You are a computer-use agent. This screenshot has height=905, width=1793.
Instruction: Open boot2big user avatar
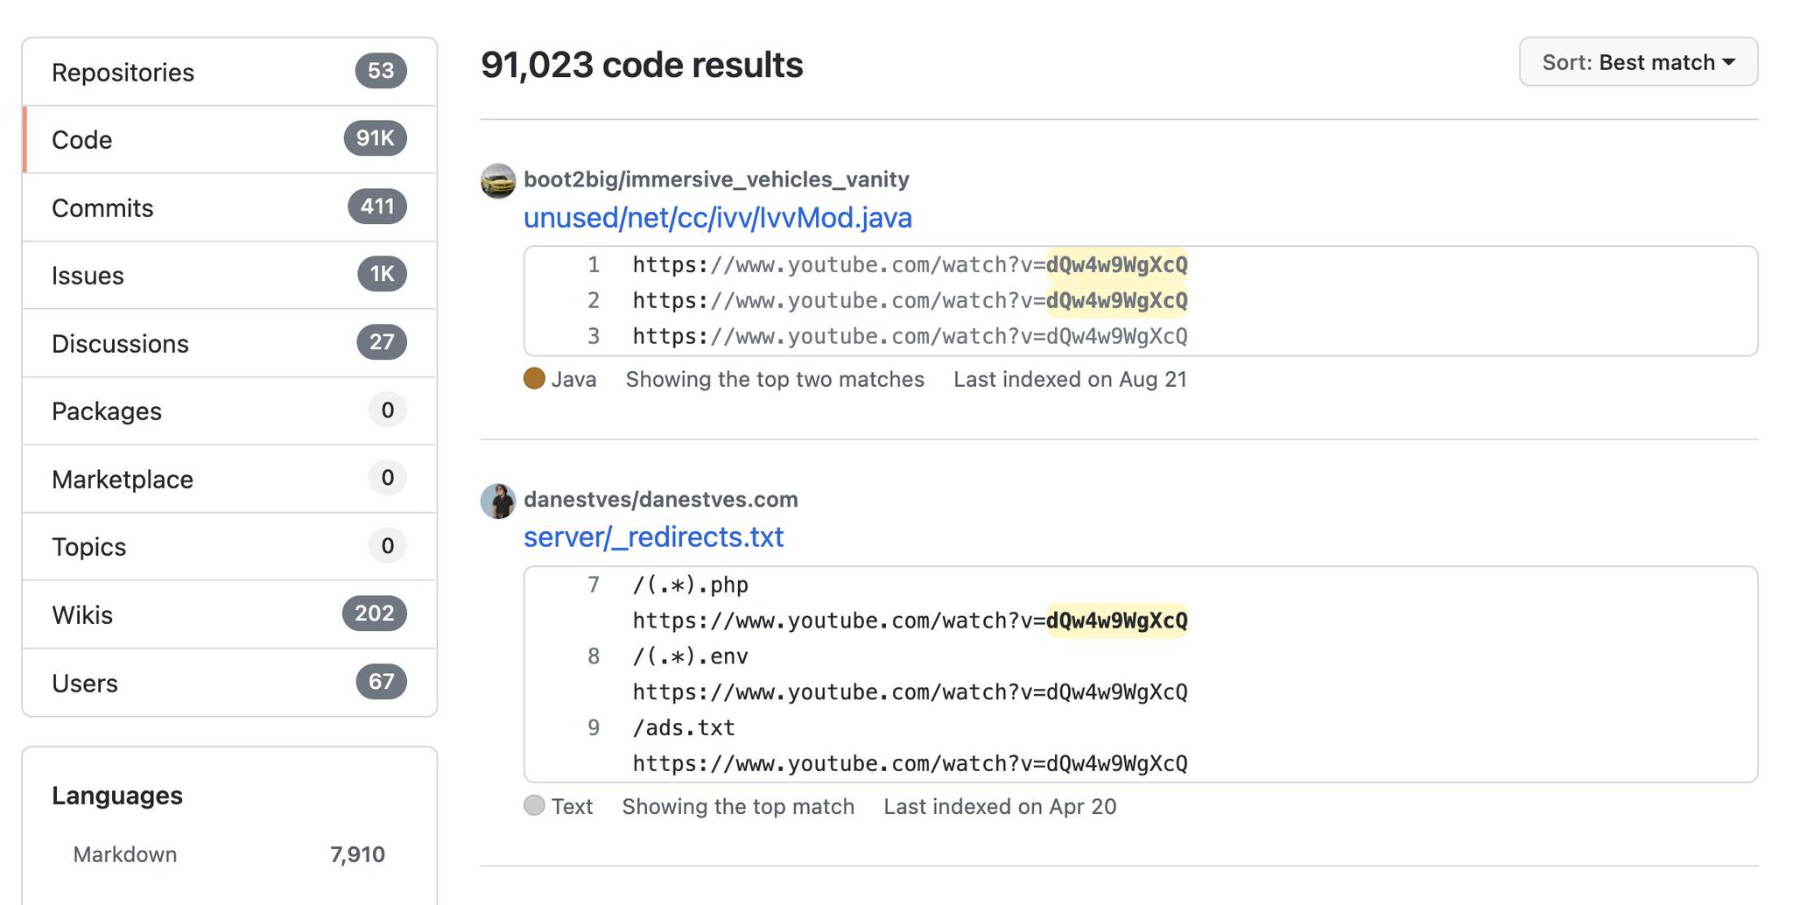[498, 180]
